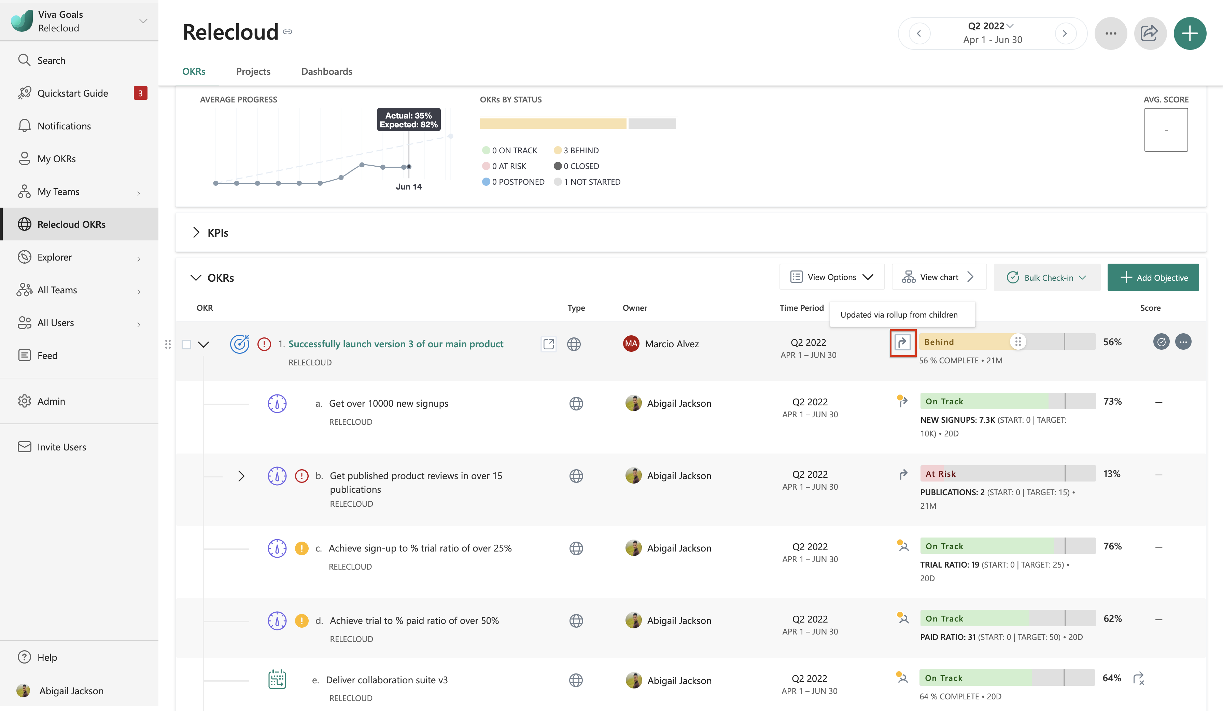Go to next time period arrow
The height and width of the screenshot is (711, 1223).
[x=1065, y=33]
